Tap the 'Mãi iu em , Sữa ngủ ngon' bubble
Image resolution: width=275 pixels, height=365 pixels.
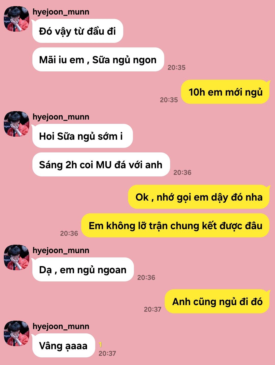[98, 60]
